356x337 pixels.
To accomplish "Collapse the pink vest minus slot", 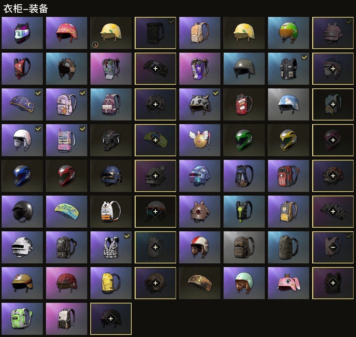I will pos(333,247).
